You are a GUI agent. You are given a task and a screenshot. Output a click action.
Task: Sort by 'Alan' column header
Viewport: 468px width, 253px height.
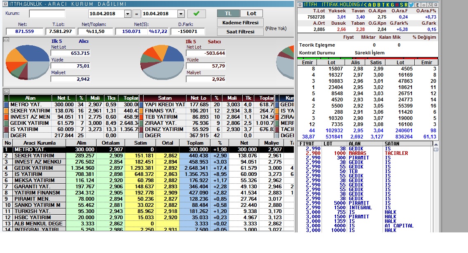[30, 98]
